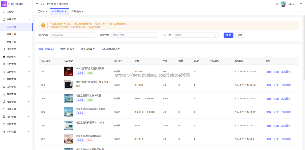Click the 财务管理 icon in sidebar

coord(4,102)
